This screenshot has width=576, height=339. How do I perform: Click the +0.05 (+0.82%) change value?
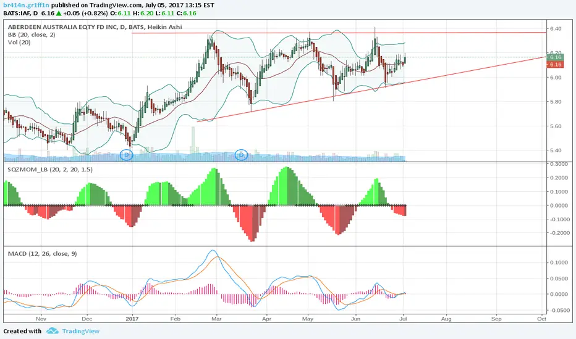[85, 13]
